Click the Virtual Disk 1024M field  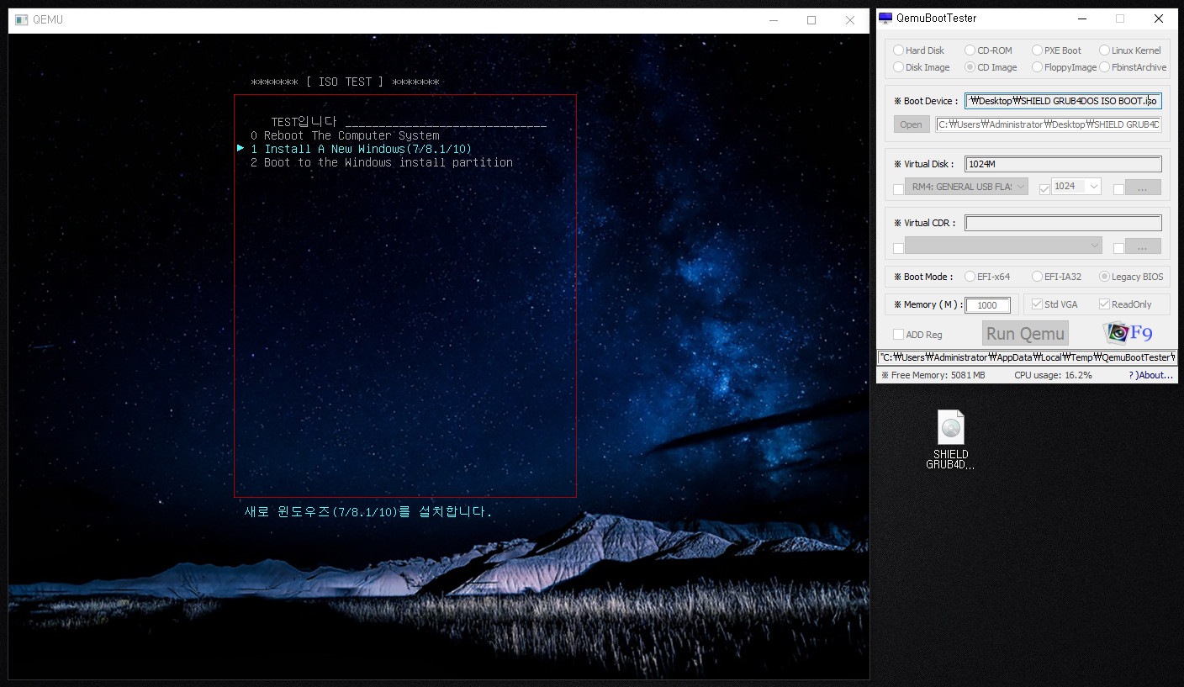click(1063, 164)
